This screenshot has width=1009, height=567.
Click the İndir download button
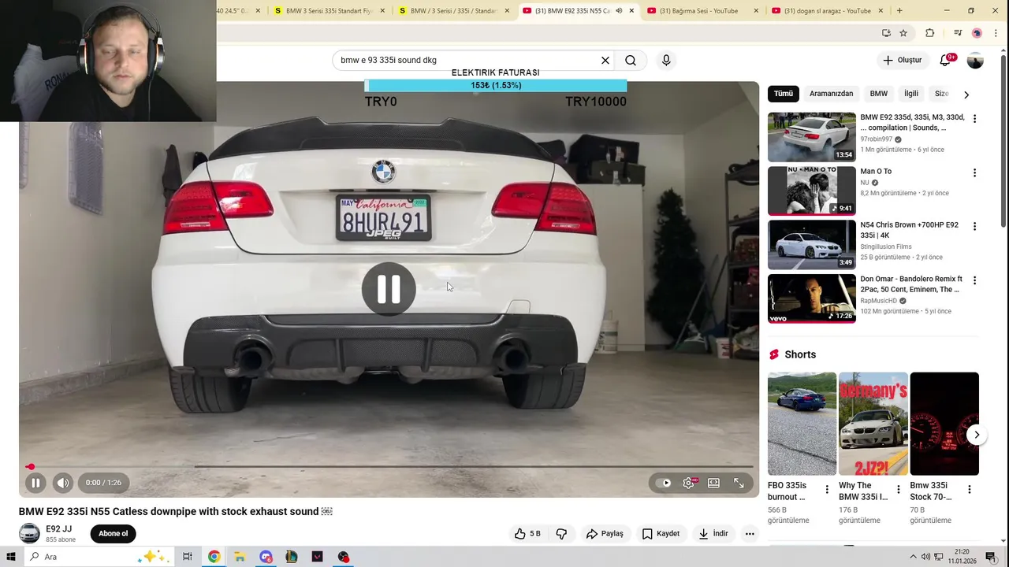coord(713,534)
